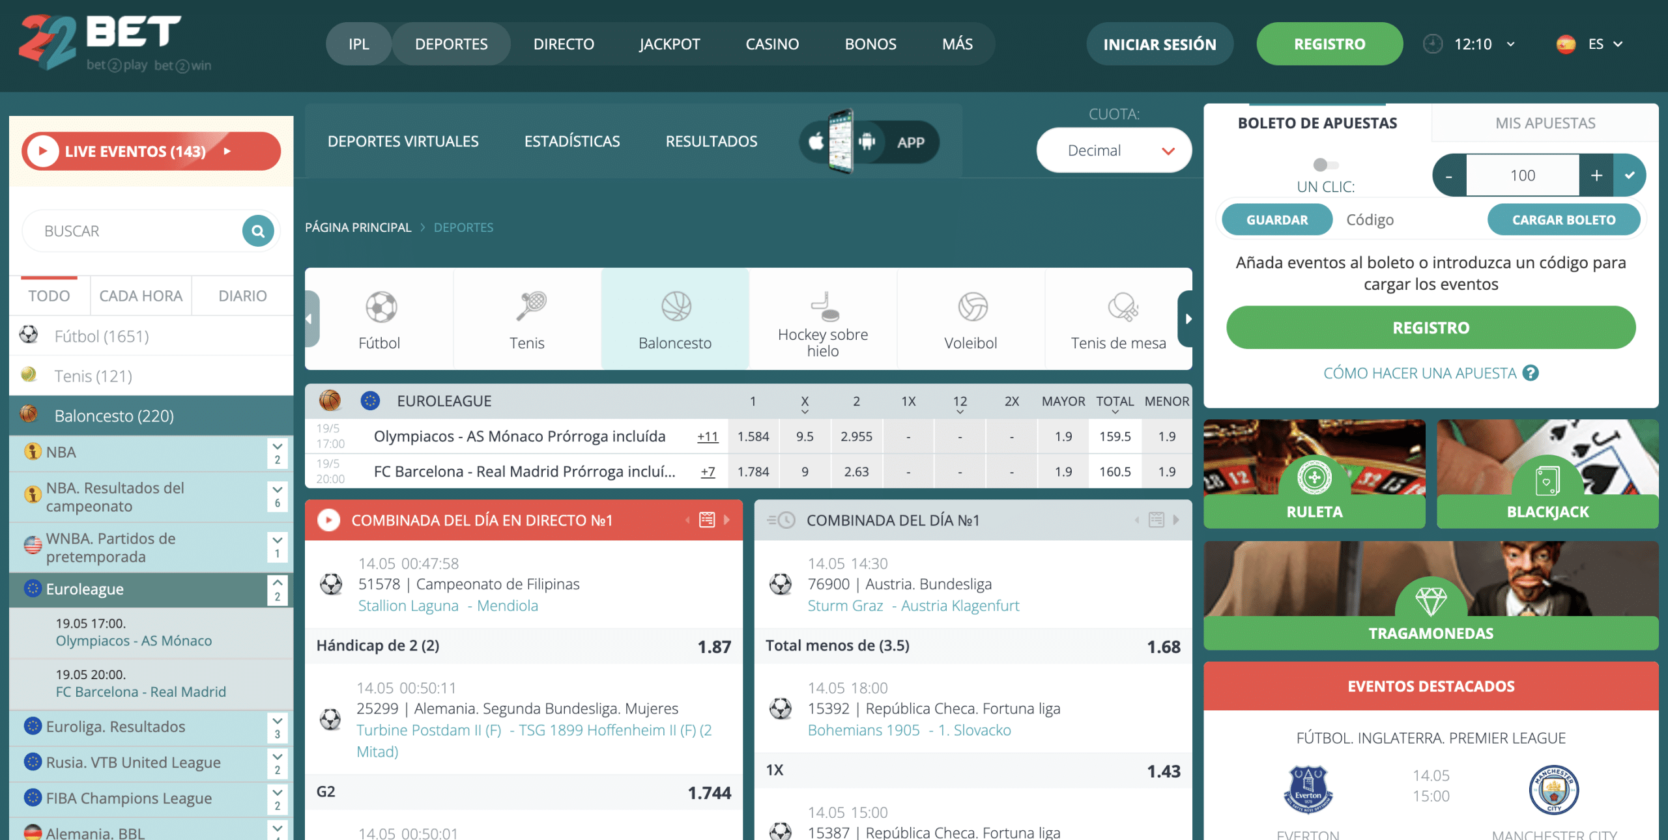Click the basketball icon in Euroleague header

click(330, 400)
